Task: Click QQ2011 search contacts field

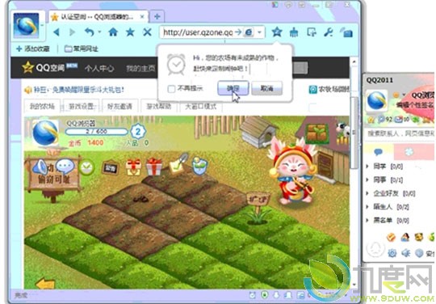Action: point(400,133)
